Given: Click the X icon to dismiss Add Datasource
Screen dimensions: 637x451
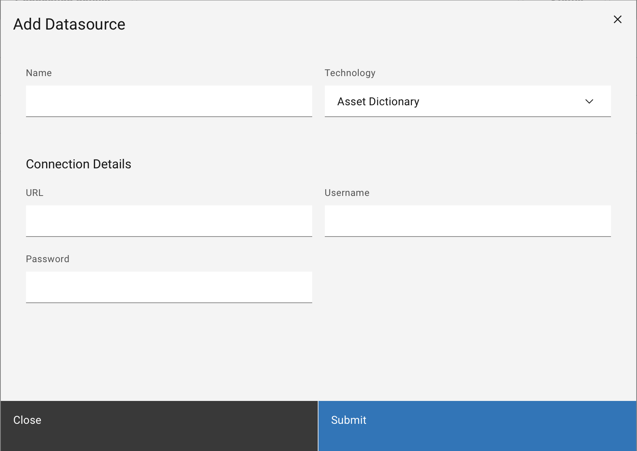Looking at the screenshot, I should point(617,20).
